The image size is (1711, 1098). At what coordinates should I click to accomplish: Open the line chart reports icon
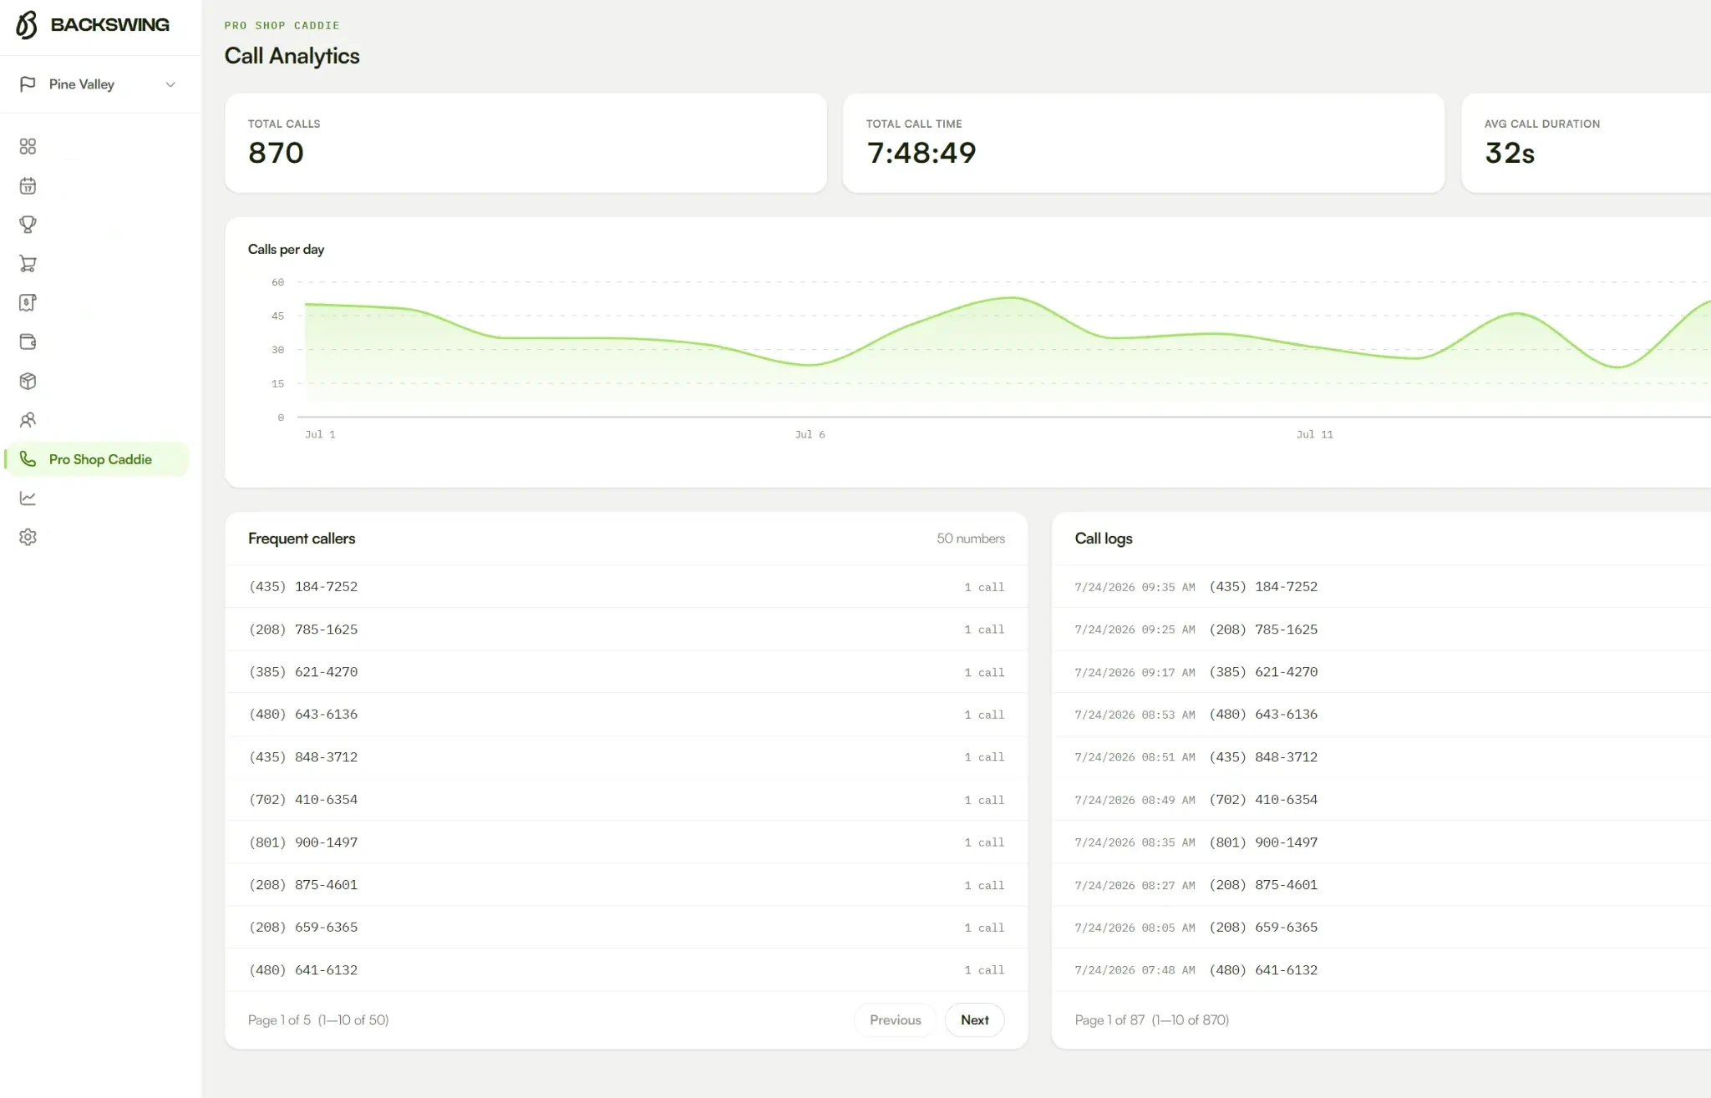click(x=28, y=498)
